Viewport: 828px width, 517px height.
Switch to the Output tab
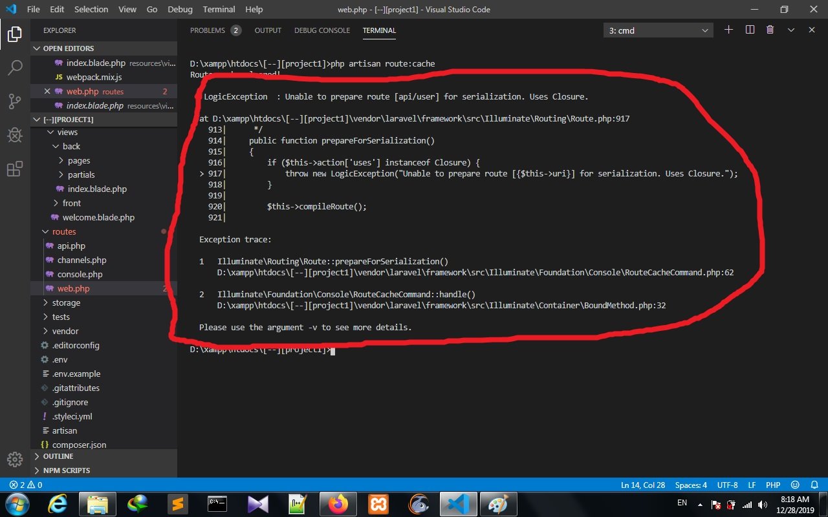pyautogui.click(x=268, y=30)
